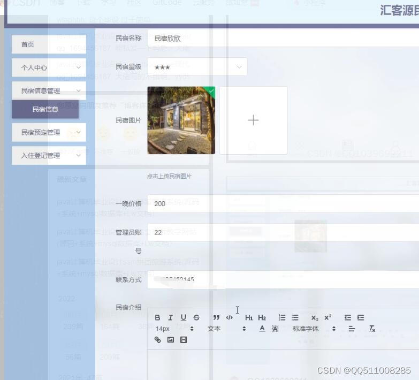419x380 pixels.
Task: Collapse the 民宿信息管理 menu
Action: pyautogui.click(x=49, y=91)
